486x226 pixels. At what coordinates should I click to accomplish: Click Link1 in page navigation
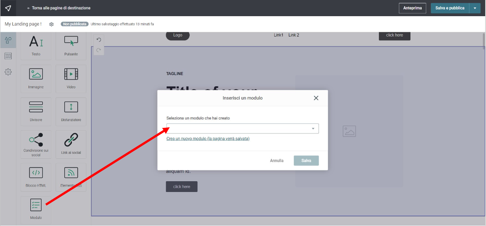[x=278, y=35]
